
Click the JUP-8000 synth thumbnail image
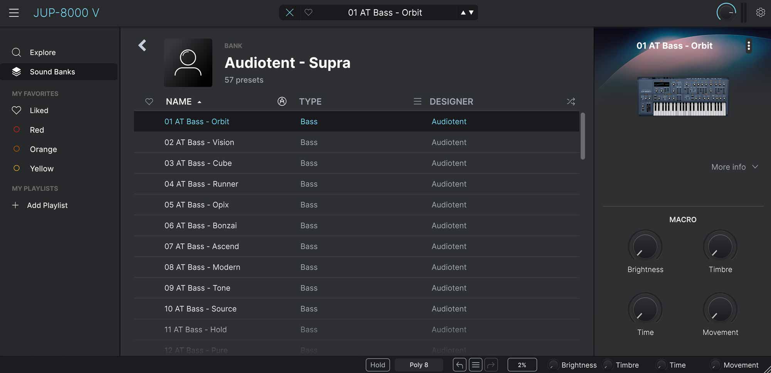pyautogui.click(x=683, y=96)
